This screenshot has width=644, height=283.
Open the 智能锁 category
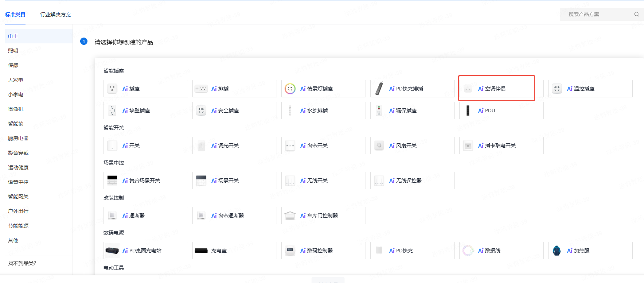coord(39,124)
